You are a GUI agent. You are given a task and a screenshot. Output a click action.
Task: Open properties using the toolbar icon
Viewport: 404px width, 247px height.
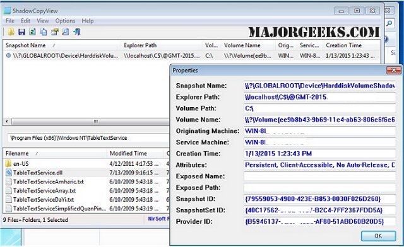pyautogui.click(x=55, y=32)
